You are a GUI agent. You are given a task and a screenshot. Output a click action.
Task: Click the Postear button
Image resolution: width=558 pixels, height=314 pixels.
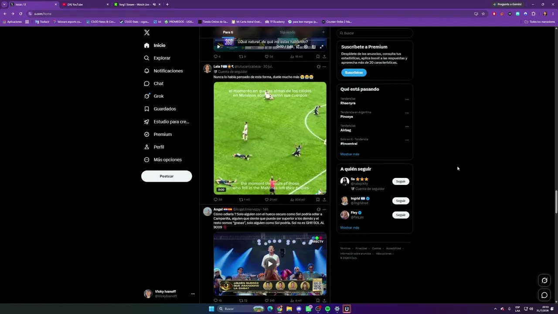pyautogui.click(x=167, y=176)
